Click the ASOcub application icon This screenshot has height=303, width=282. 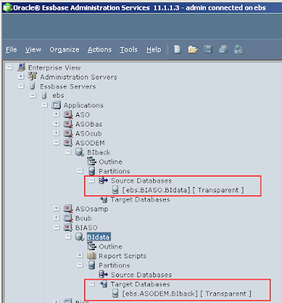tap(68, 133)
